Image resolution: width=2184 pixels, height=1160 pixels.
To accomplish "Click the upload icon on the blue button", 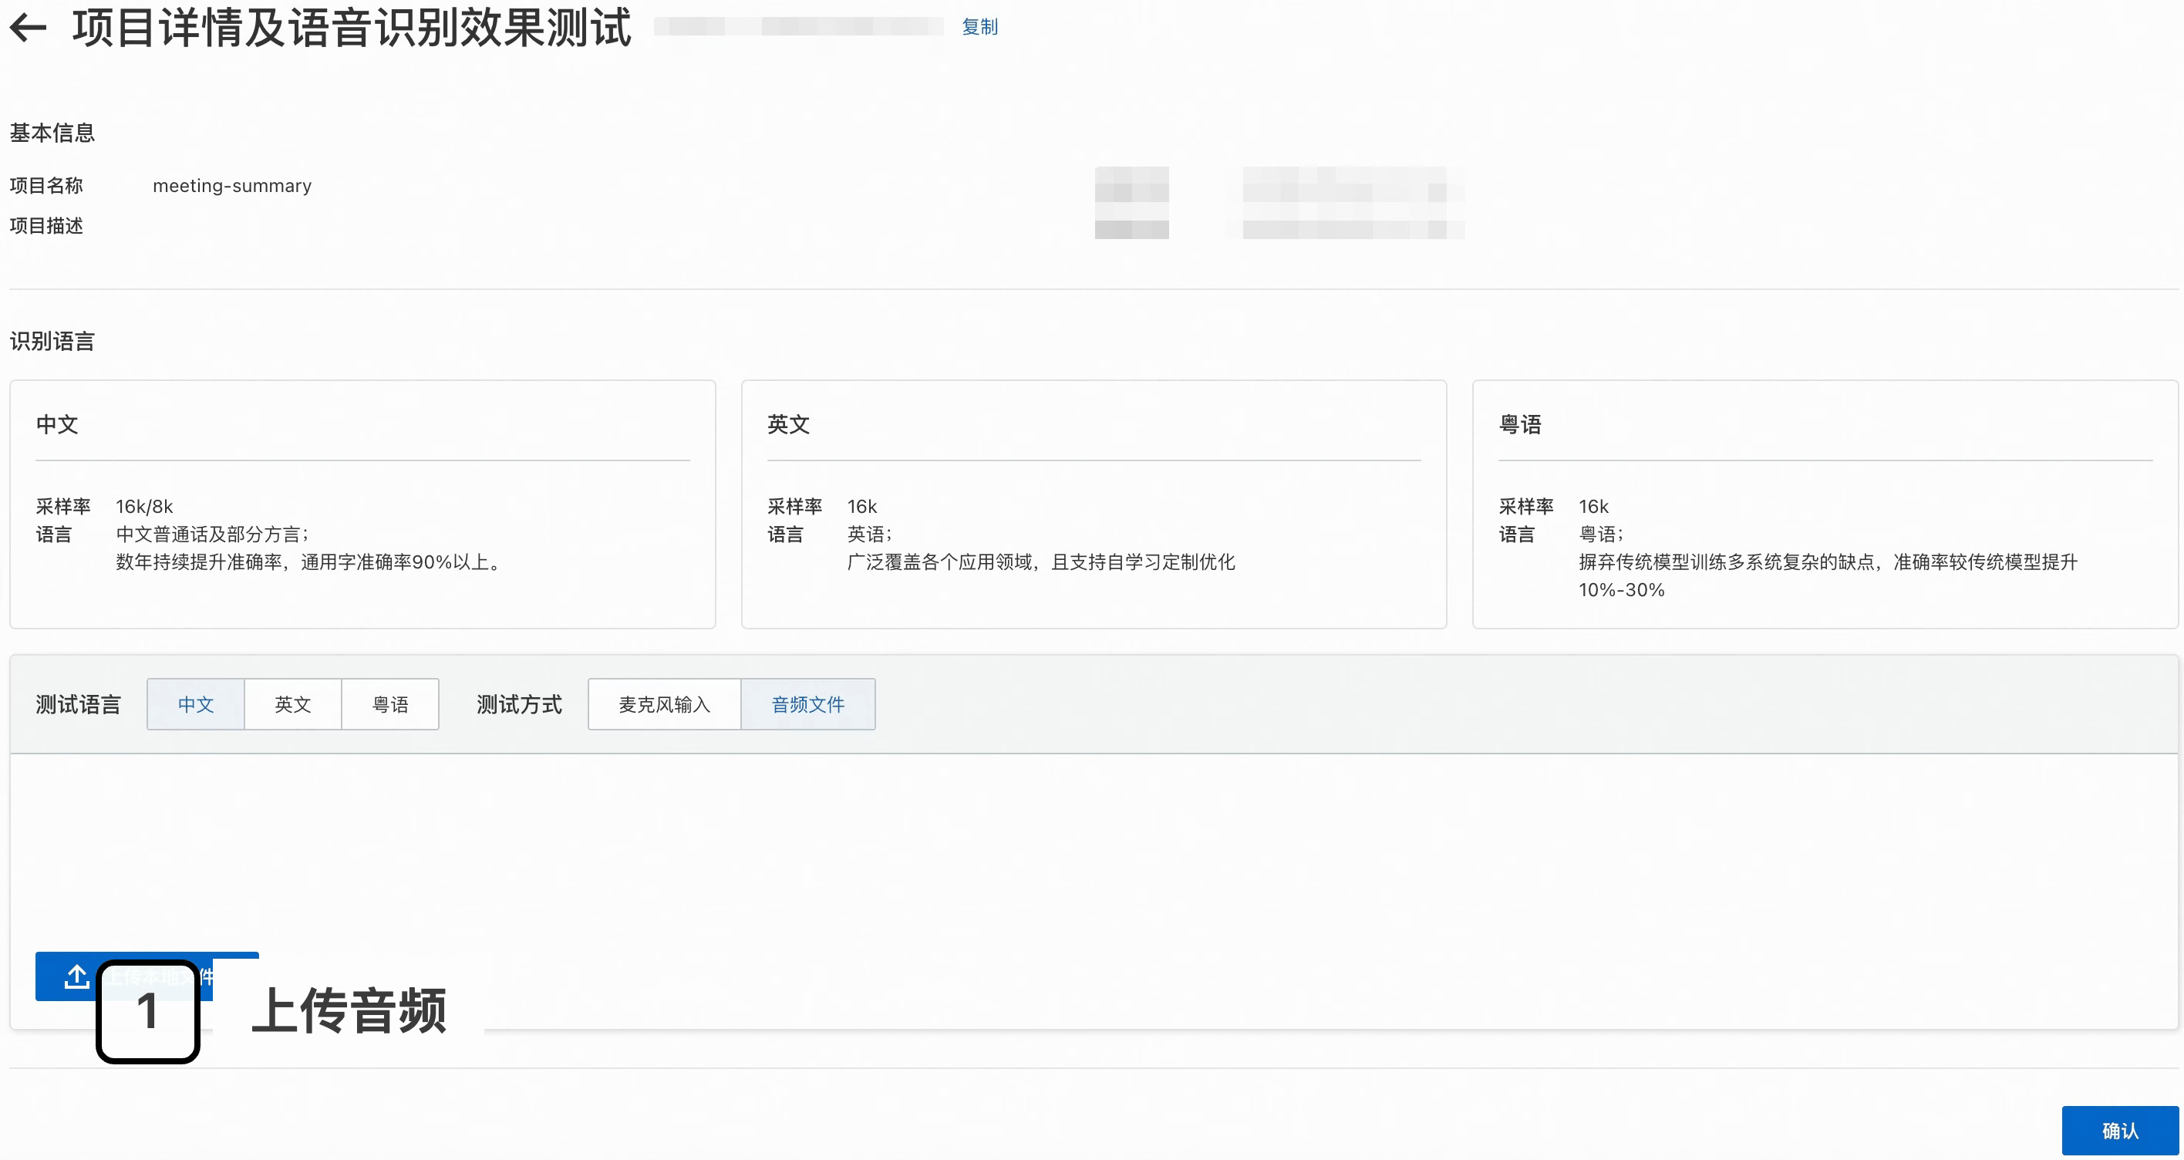I will (x=76, y=977).
